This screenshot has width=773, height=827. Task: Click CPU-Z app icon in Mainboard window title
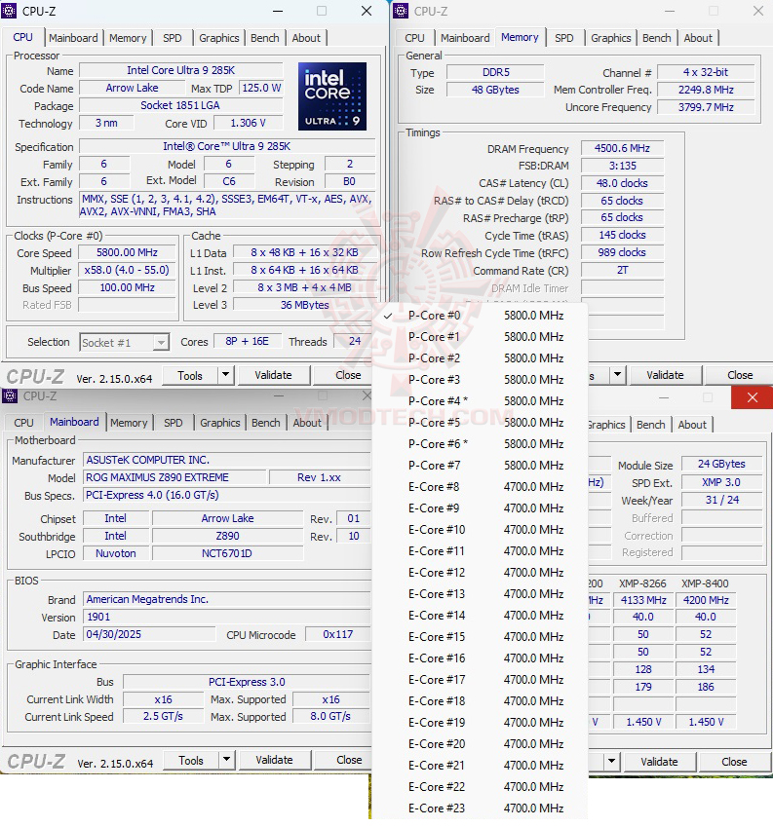[x=10, y=395]
